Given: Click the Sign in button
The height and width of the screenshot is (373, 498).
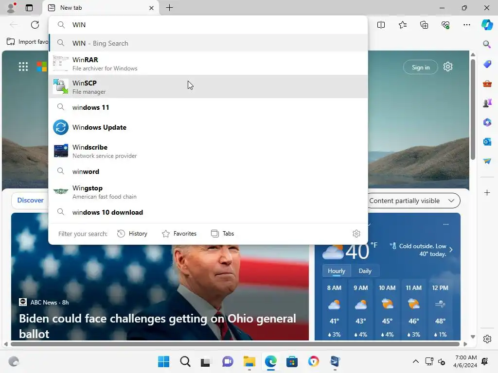Looking at the screenshot, I should (421, 67).
